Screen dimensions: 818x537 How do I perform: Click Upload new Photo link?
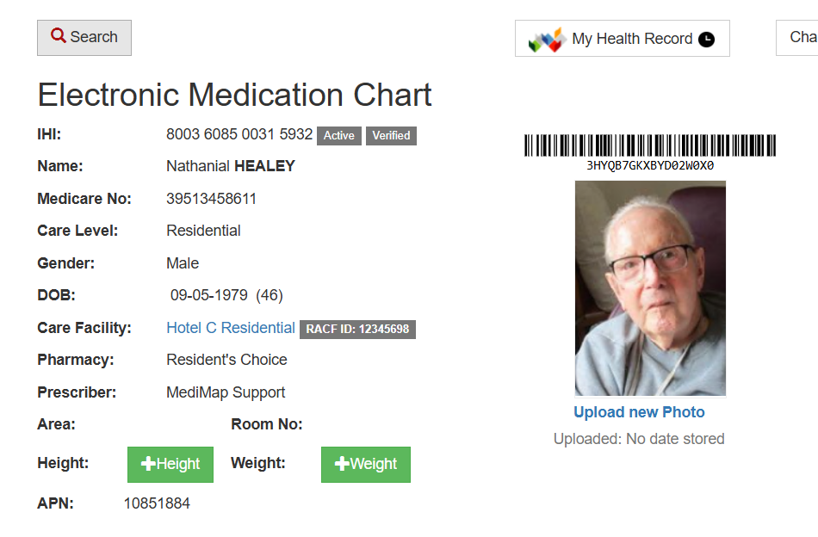pos(639,412)
